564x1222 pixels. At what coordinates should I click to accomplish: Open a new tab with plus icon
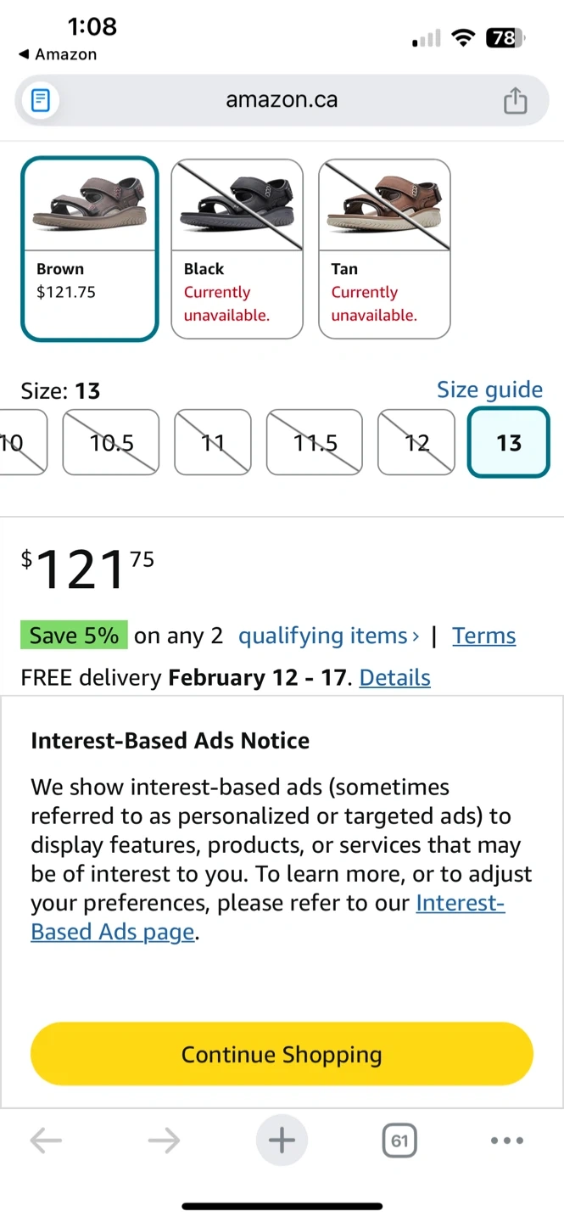[x=282, y=1141]
